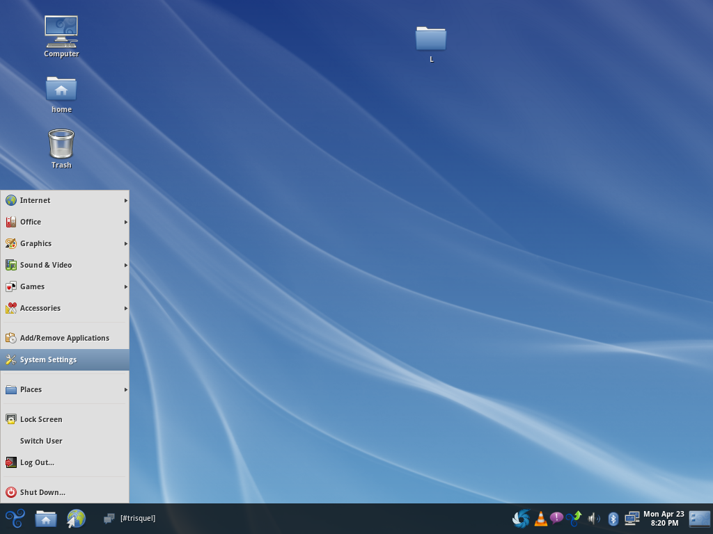The image size is (713, 534).
Task: Click the date and time clock
Action: coord(664,519)
